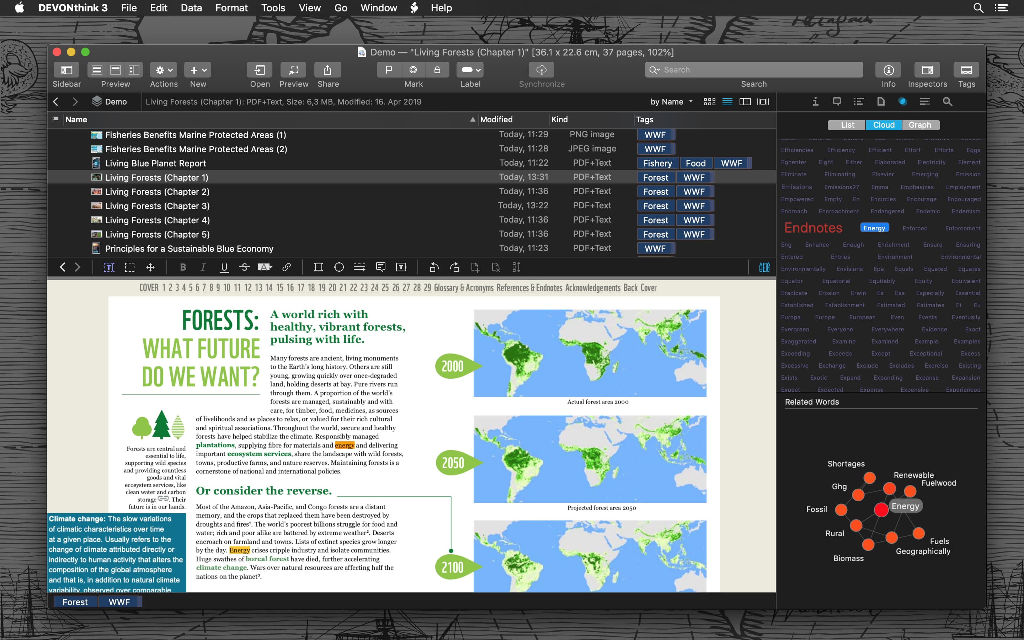Click the note annotation icon
Screen dimensions: 1024x640
click(x=380, y=267)
